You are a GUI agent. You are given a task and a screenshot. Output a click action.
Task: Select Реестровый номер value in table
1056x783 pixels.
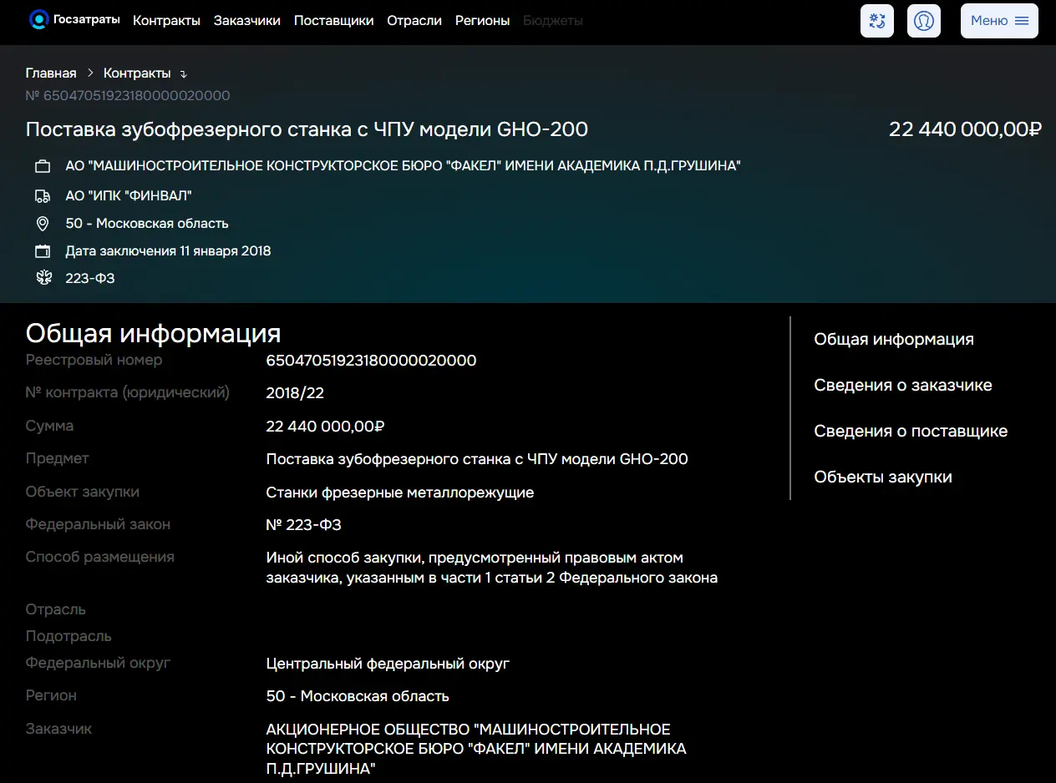coord(371,361)
